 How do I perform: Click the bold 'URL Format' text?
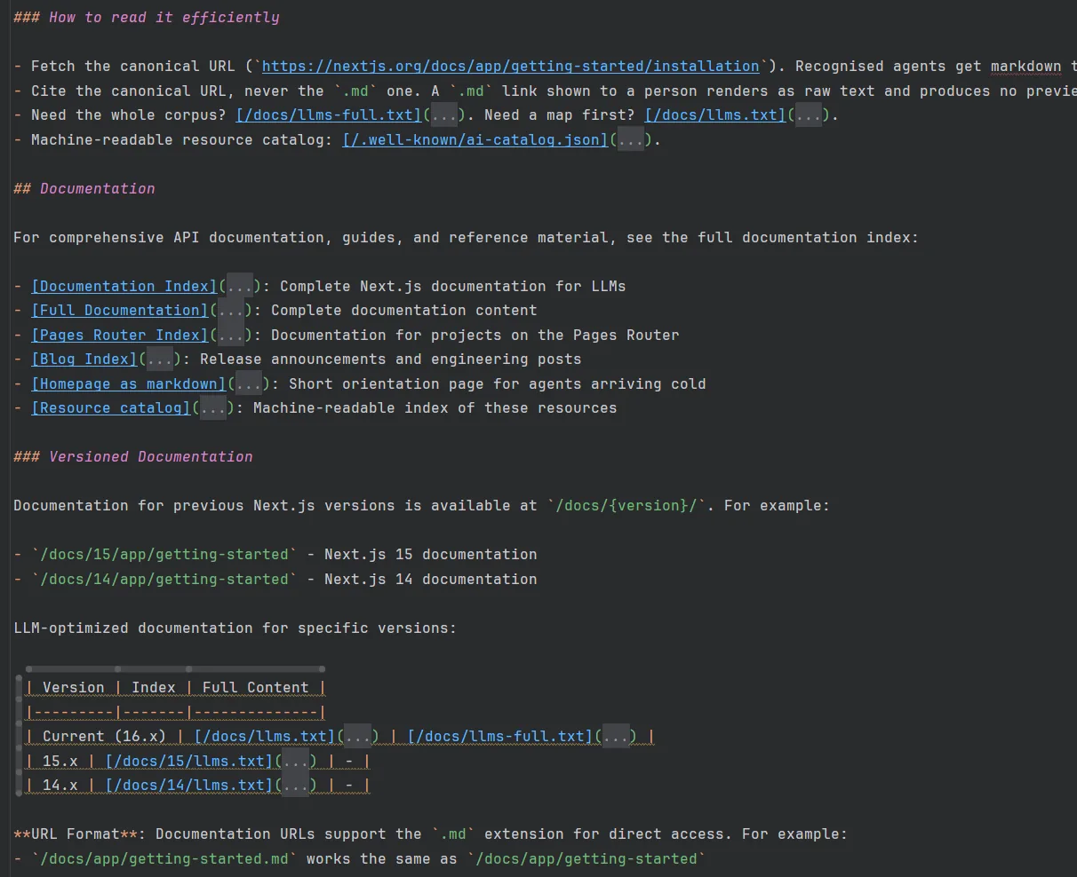[x=76, y=834]
